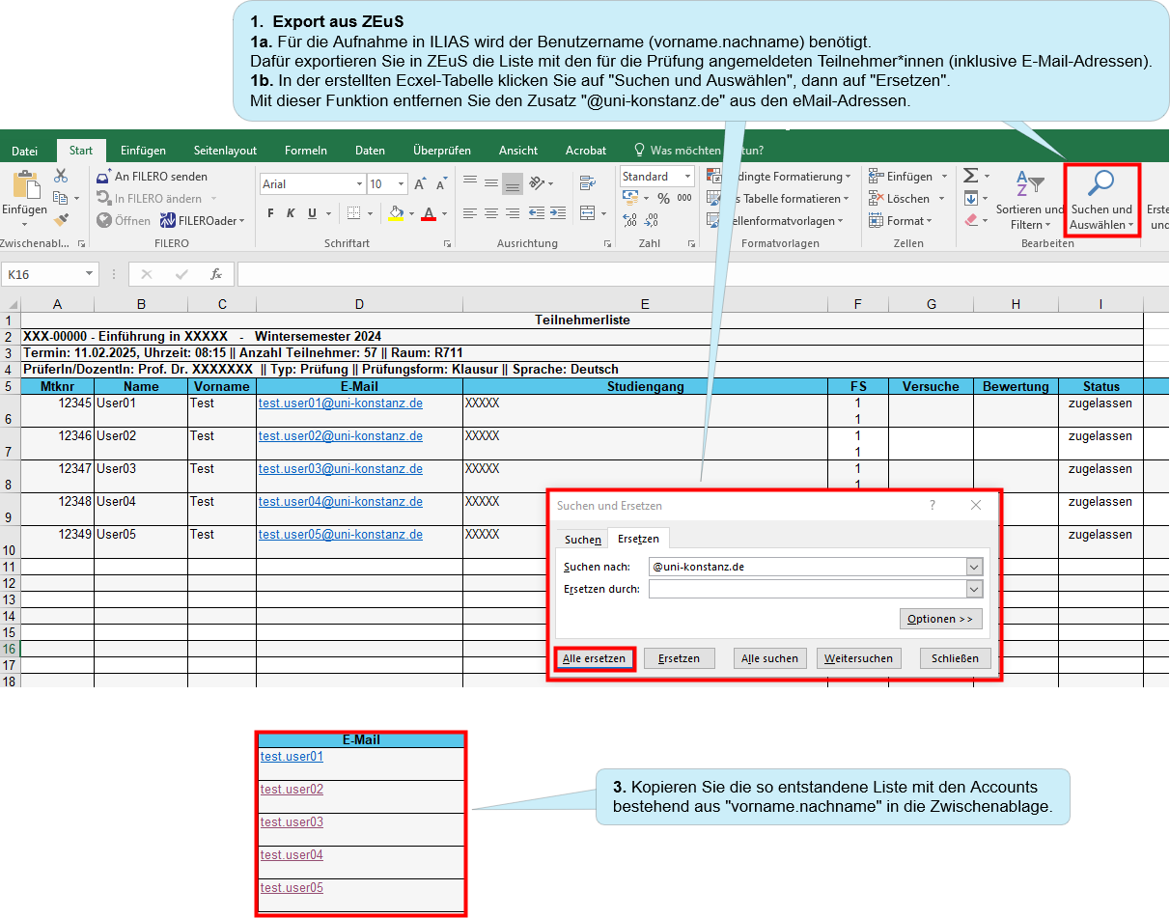The height and width of the screenshot is (918, 1170).
Task: Open Sortieren und Filtern tool
Action: pyautogui.click(x=1030, y=200)
